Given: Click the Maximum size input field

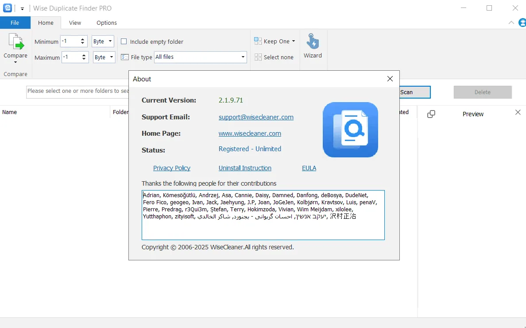Looking at the screenshot, I should pyautogui.click(x=71, y=57).
